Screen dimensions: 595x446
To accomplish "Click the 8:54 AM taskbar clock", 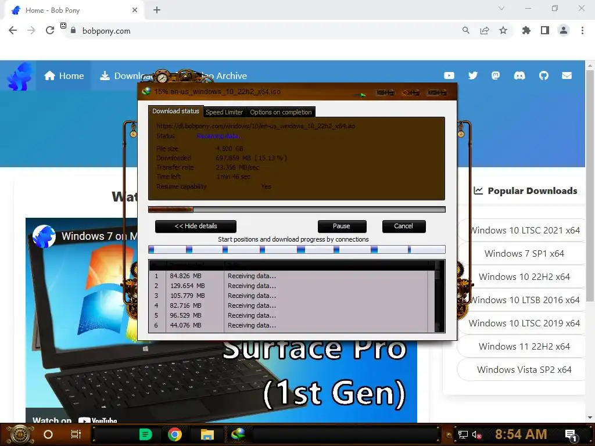I will 521,434.
